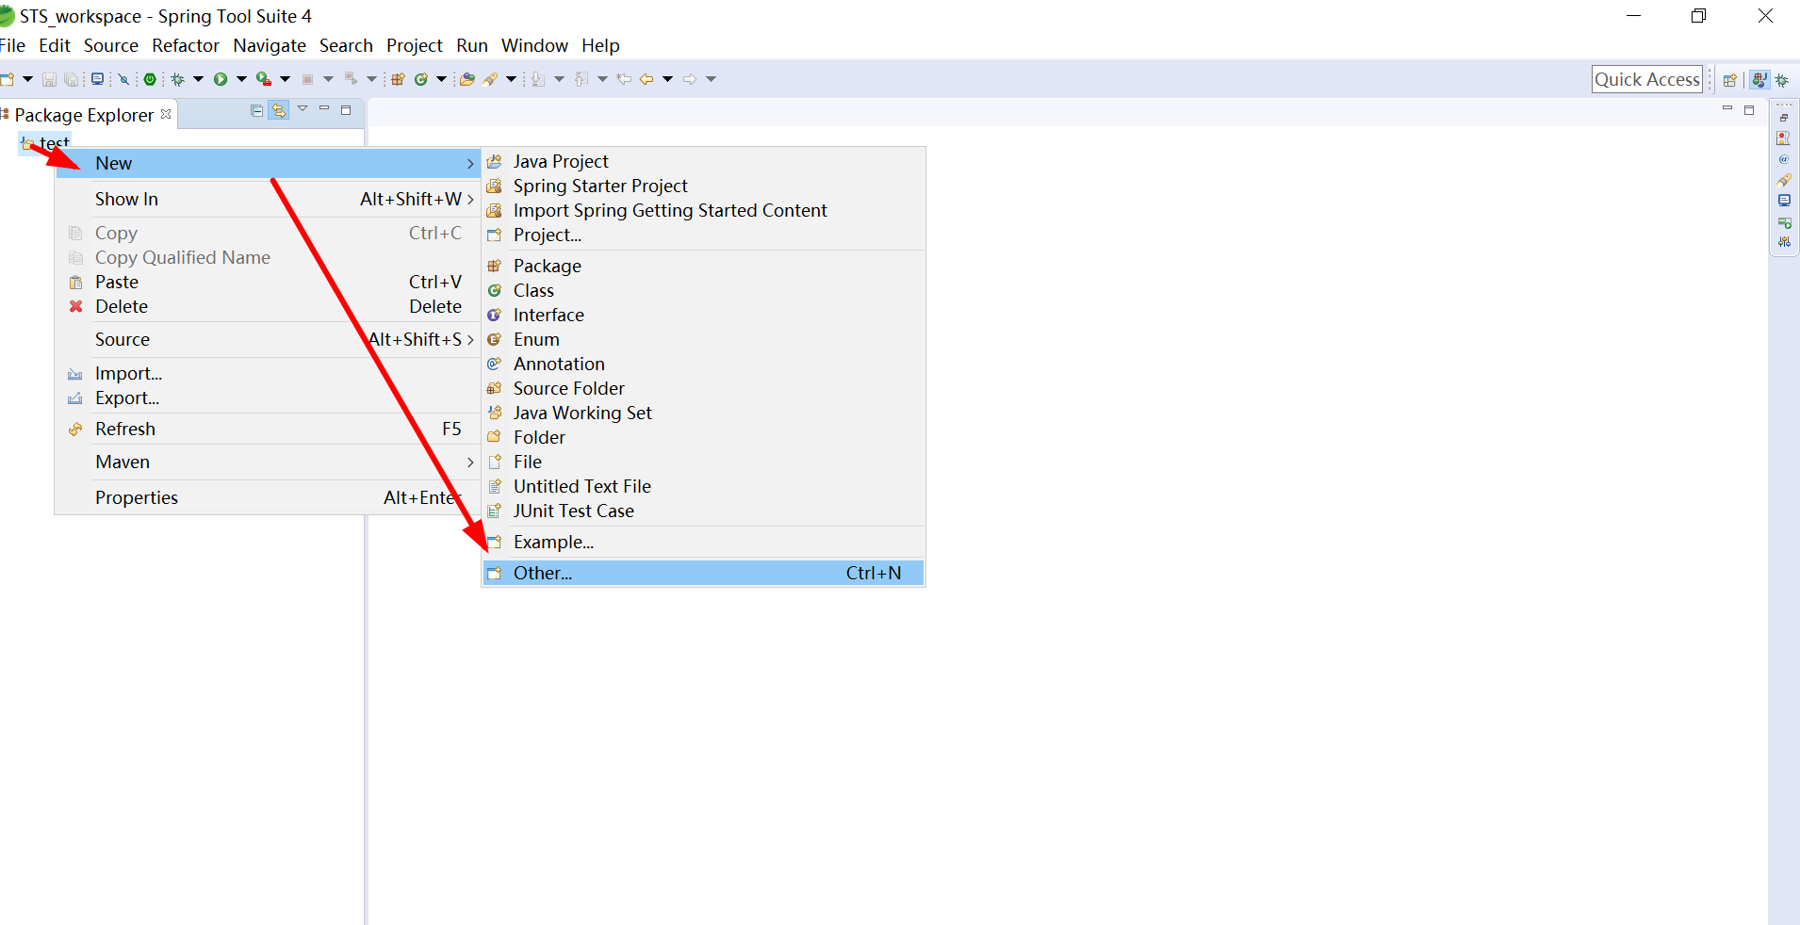The image size is (1800, 925).
Task: Toggle Skip All Breakpoints in the toolbar
Action: [123, 80]
